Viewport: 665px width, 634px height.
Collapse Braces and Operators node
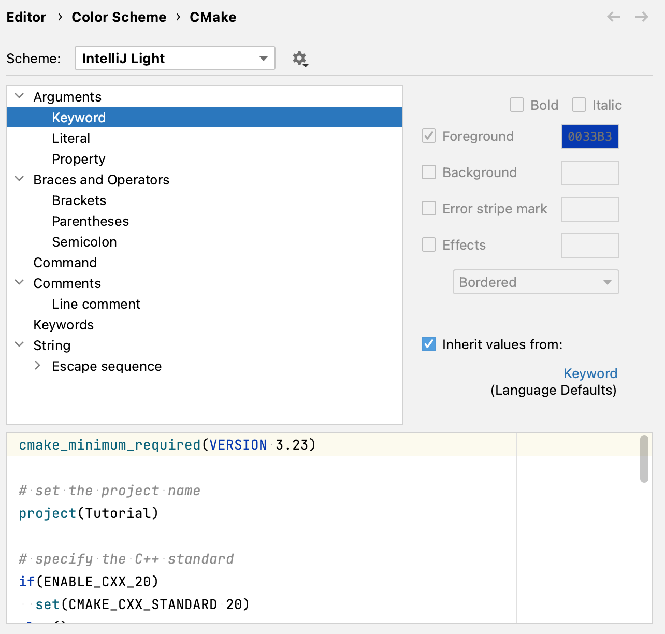point(20,179)
